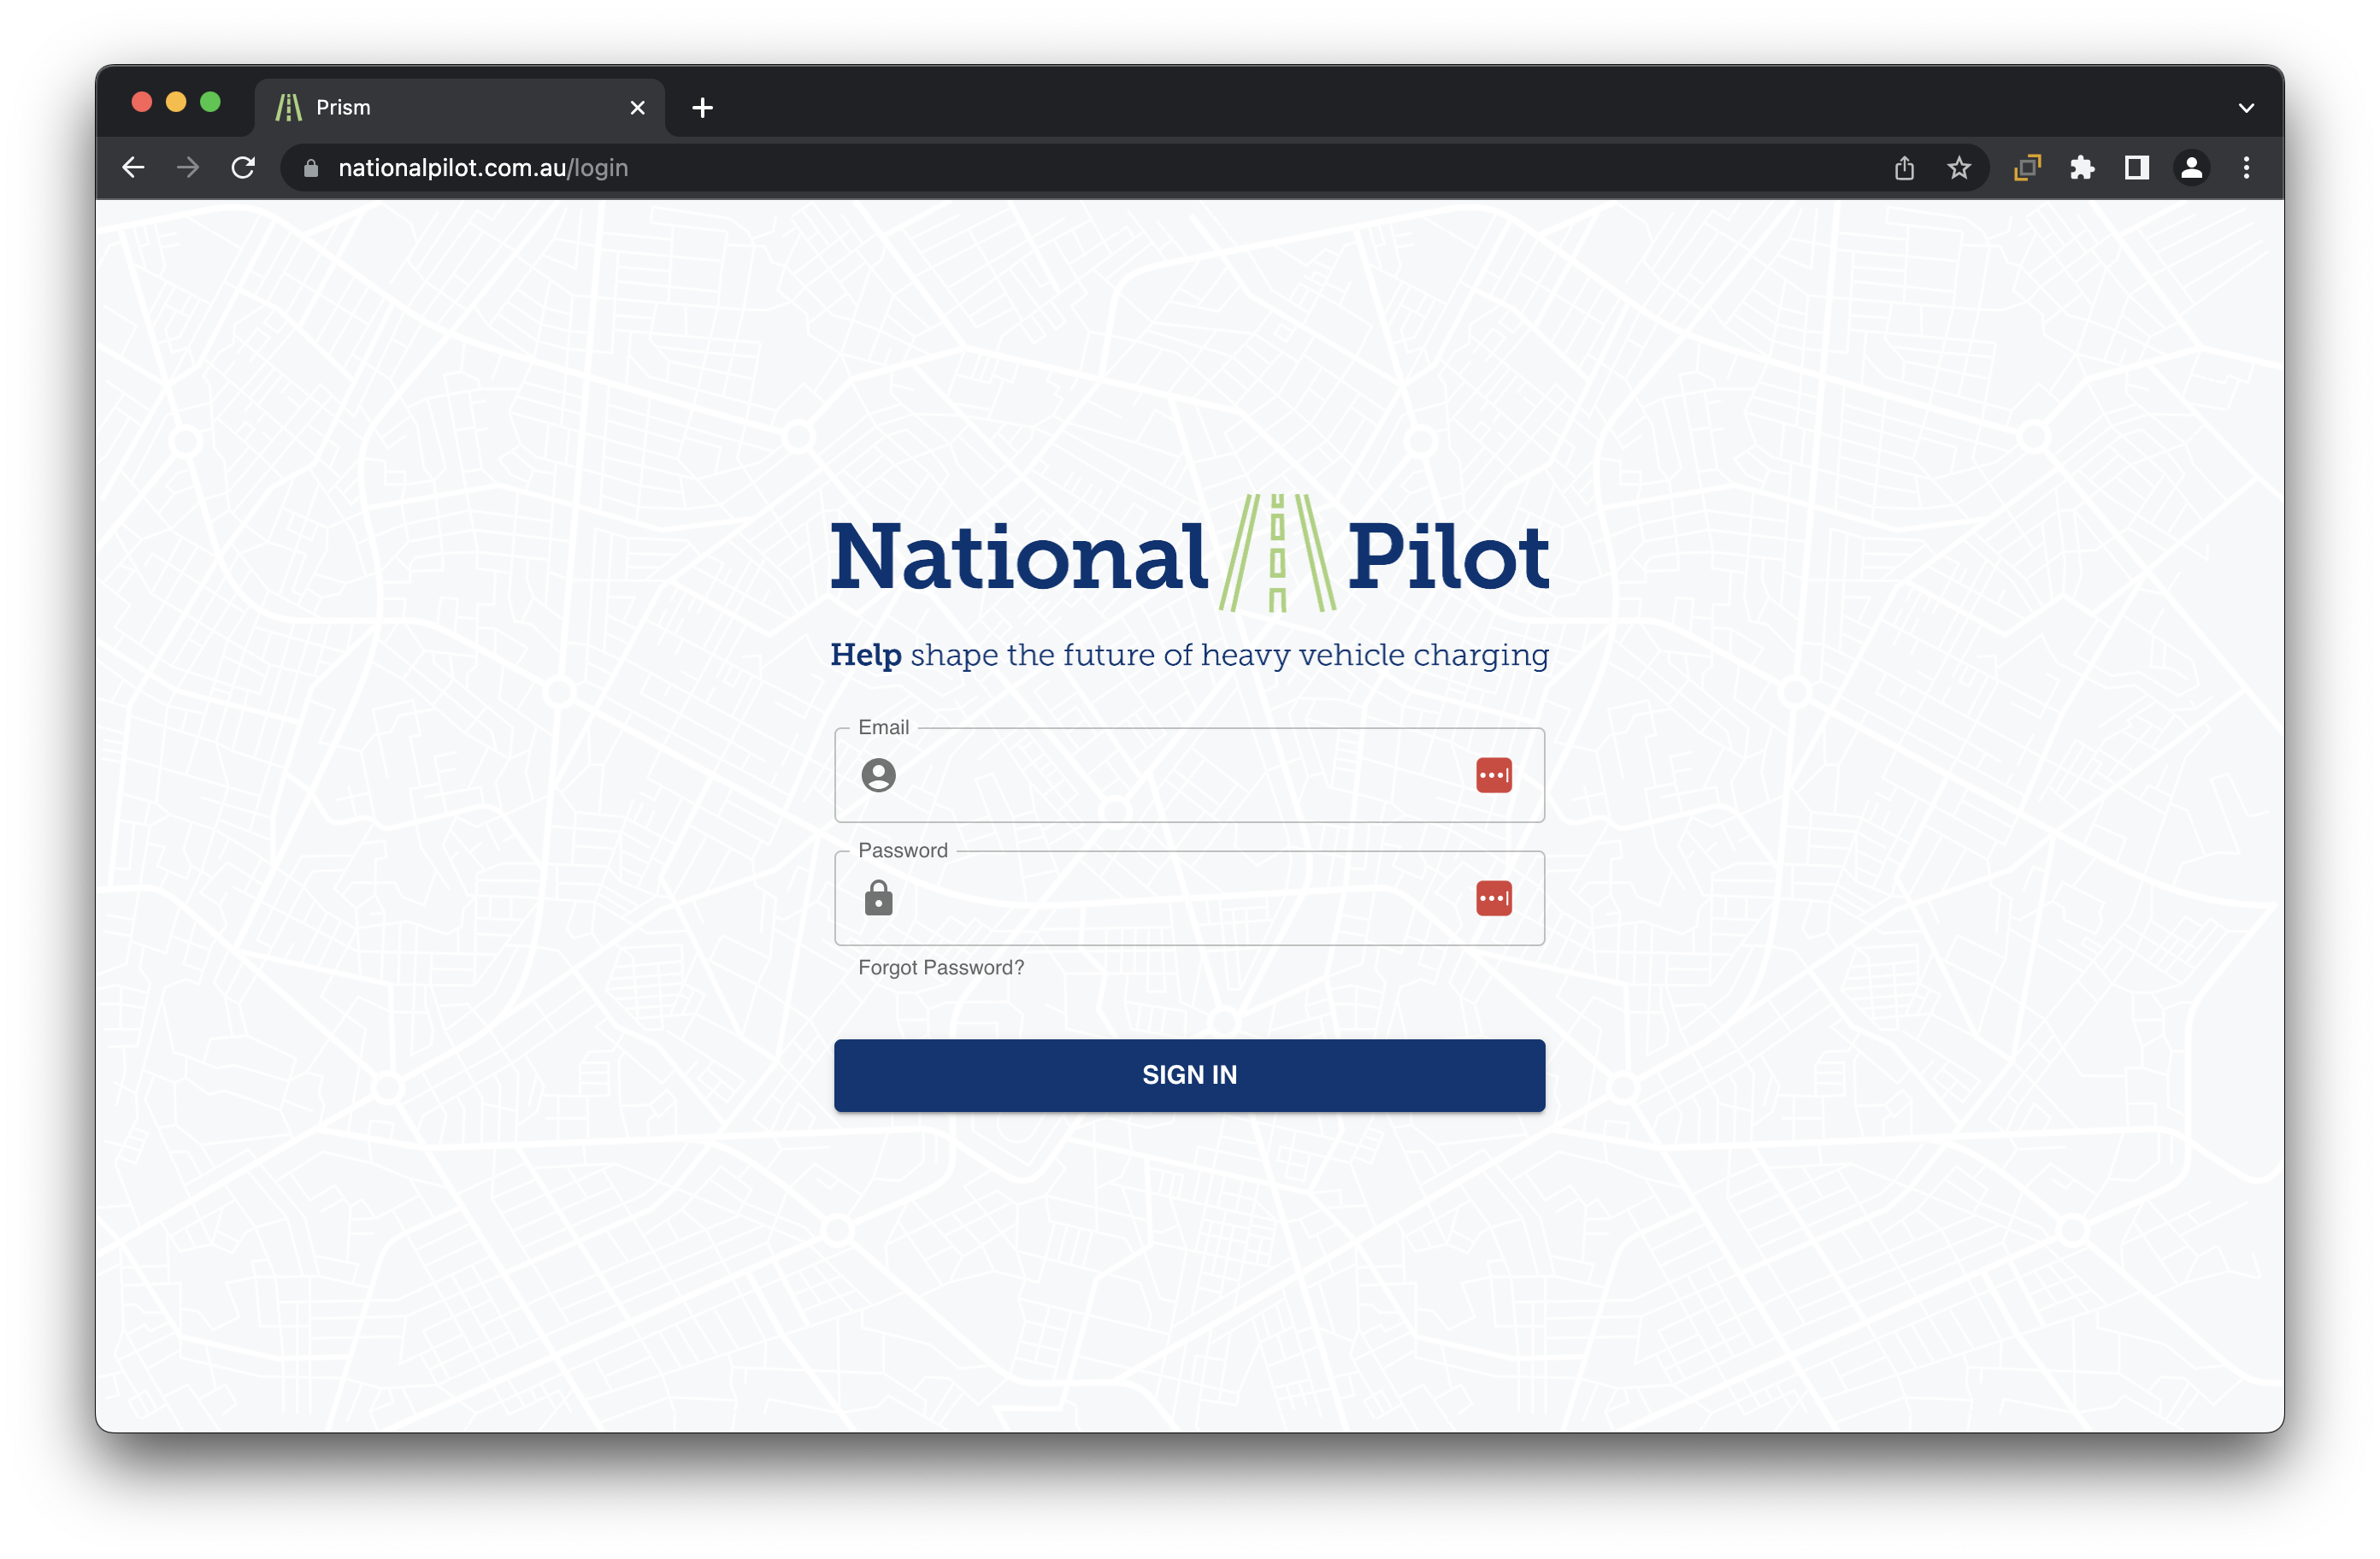The width and height of the screenshot is (2380, 1559).
Task: Click the SIGN IN button
Action: [1189, 1075]
